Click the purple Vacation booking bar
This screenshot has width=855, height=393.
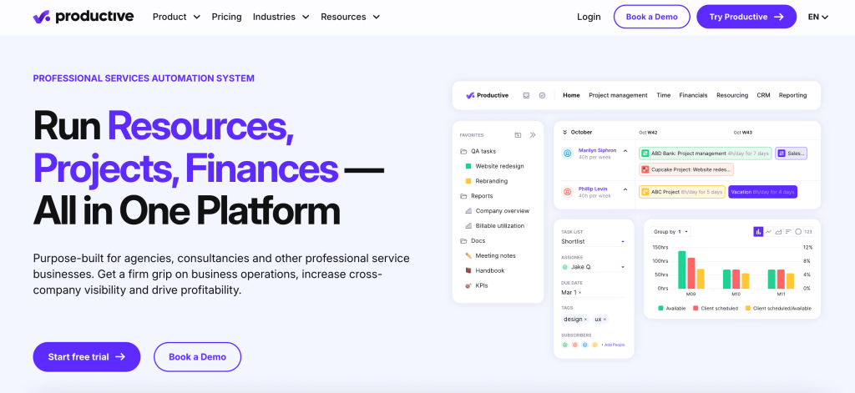point(762,192)
